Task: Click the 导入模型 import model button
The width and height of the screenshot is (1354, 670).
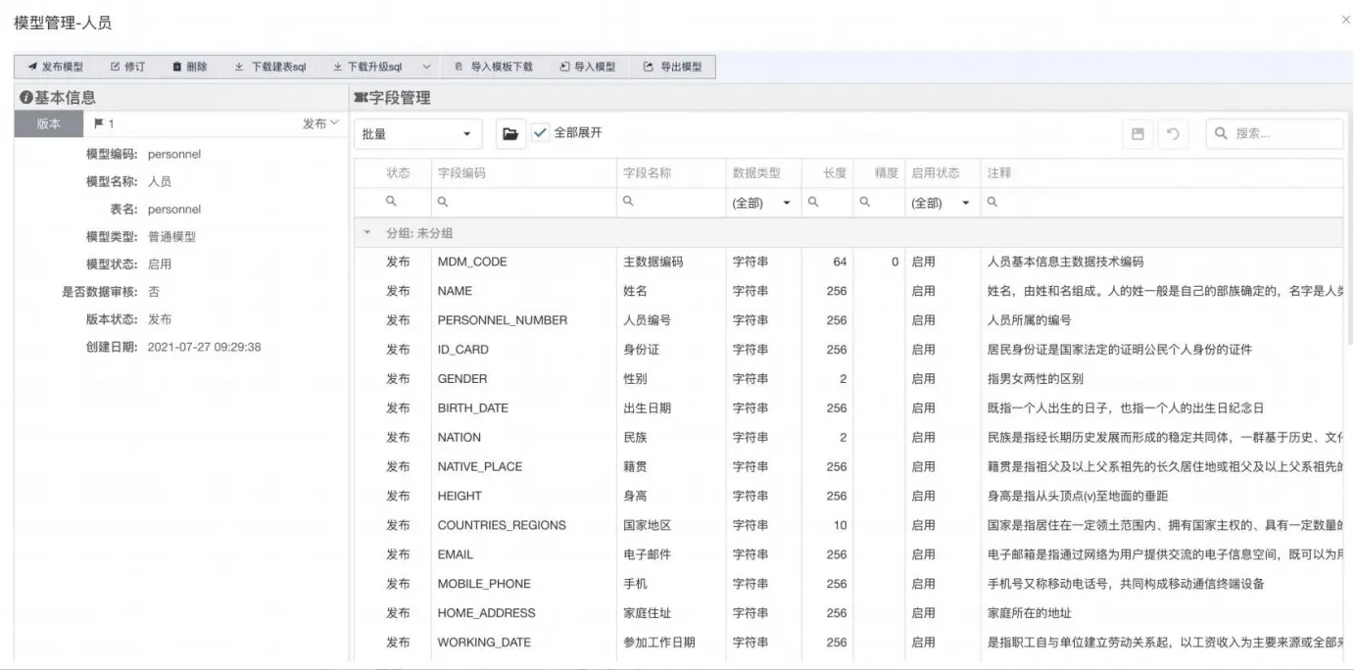Action: [588, 67]
